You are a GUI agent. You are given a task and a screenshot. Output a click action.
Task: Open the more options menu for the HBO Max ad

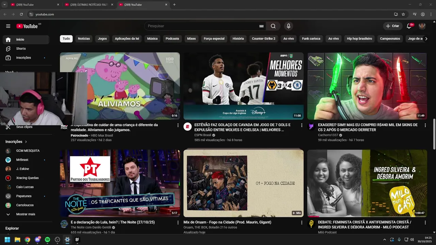click(178, 125)
